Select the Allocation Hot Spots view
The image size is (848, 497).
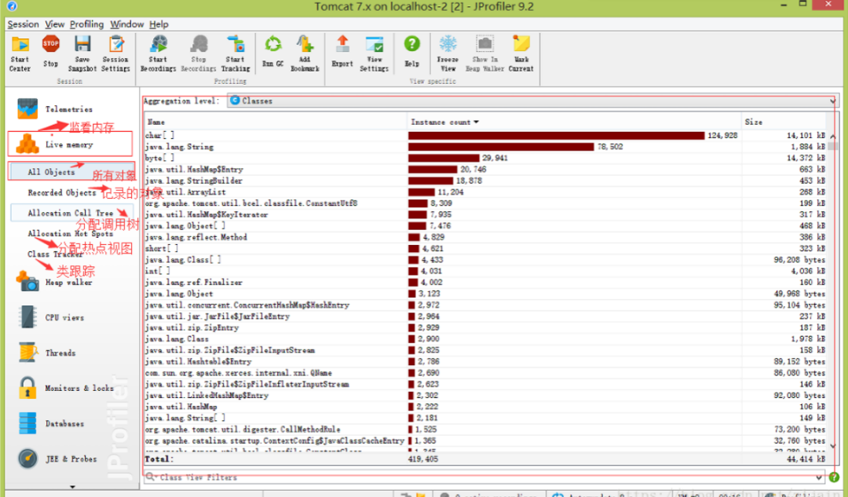coord(71,234)
